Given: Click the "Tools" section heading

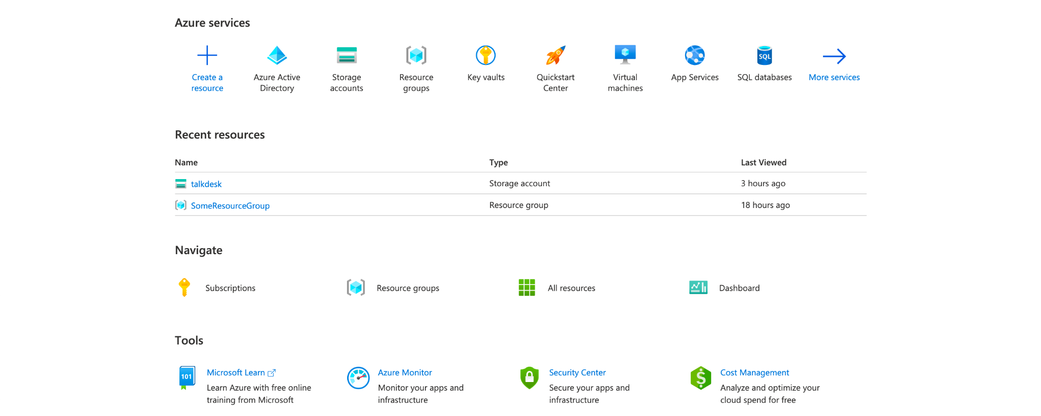Looking at the screenshot, I should tap(189, 340).
